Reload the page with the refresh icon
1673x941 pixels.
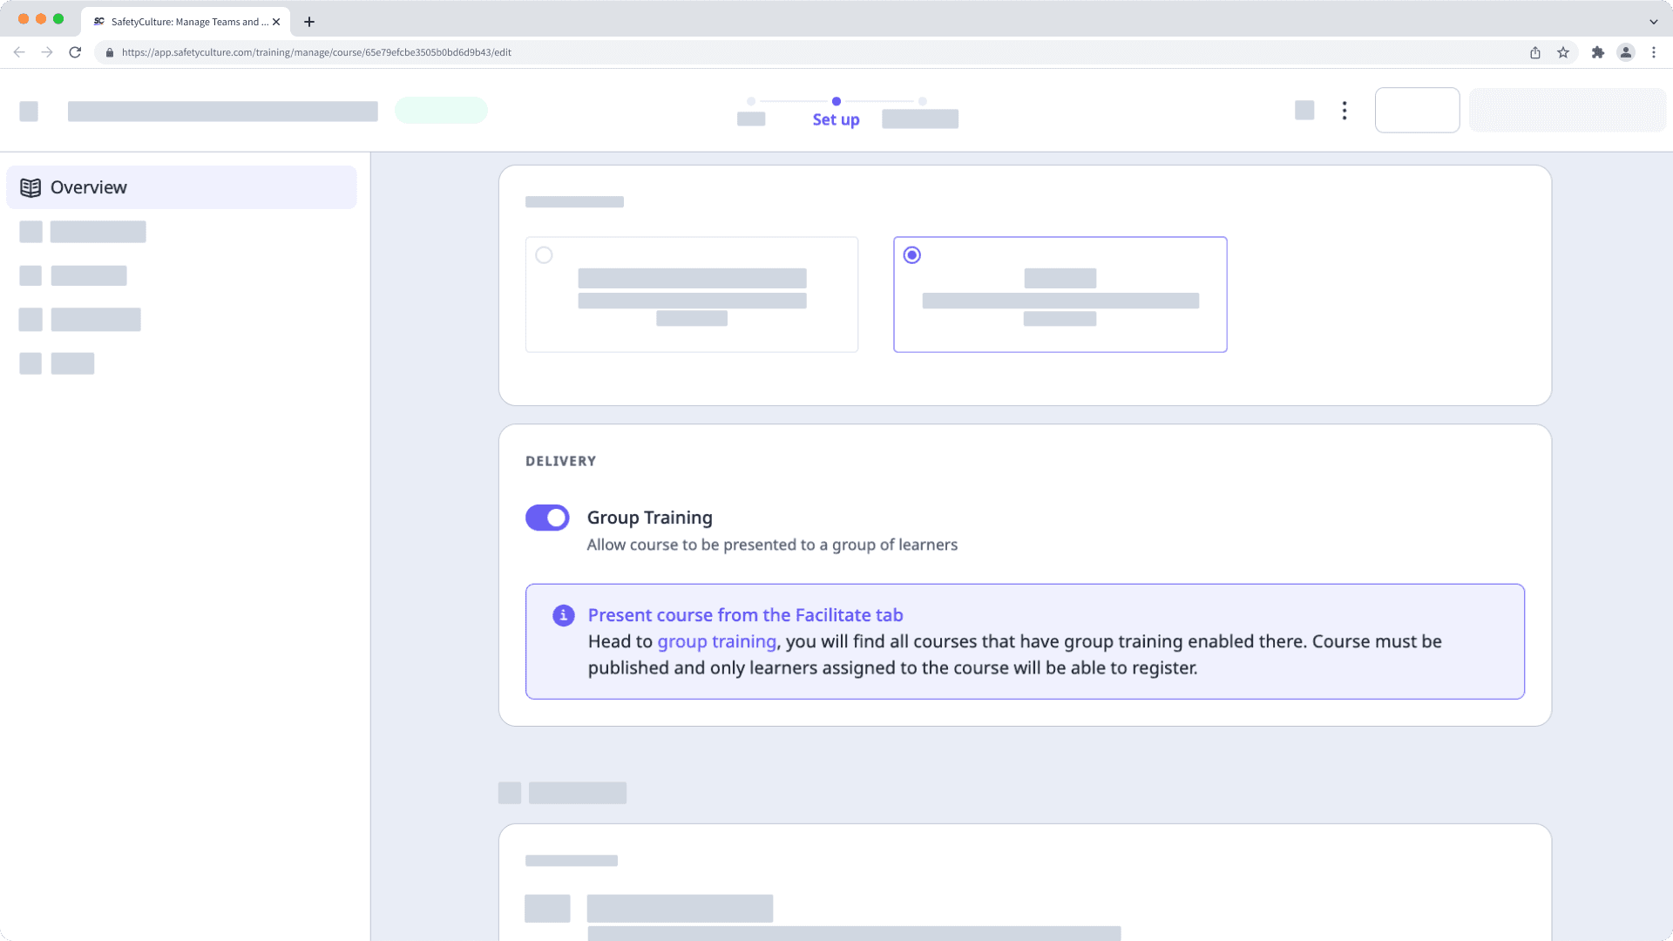tap(76, 52)
